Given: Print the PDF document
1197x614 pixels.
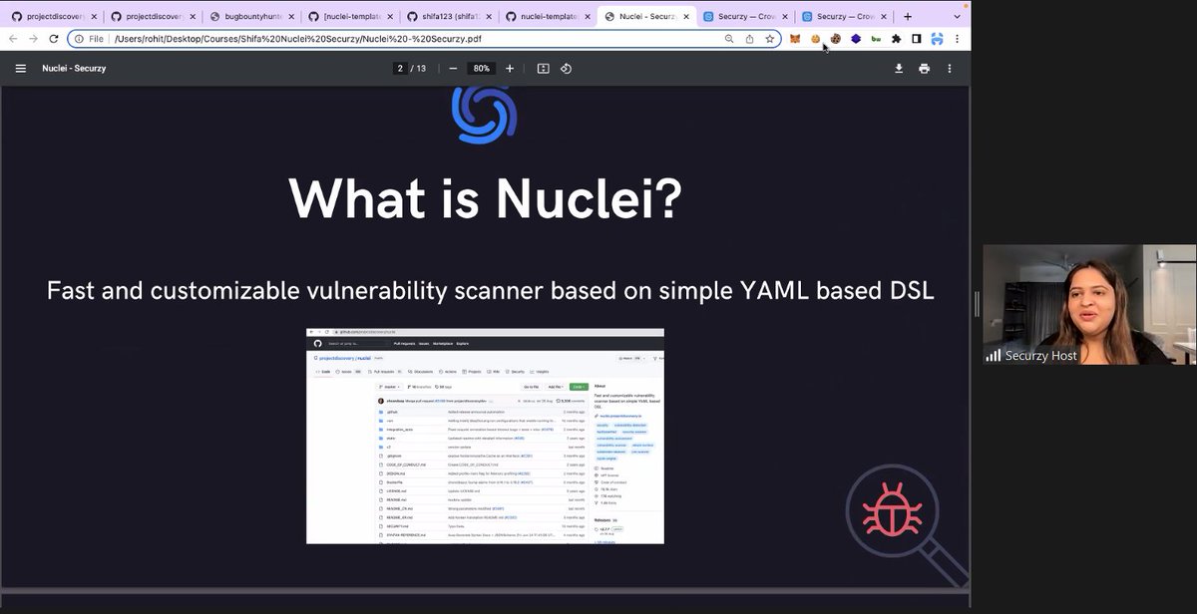Looking at the screenshot, I should 924,68.
